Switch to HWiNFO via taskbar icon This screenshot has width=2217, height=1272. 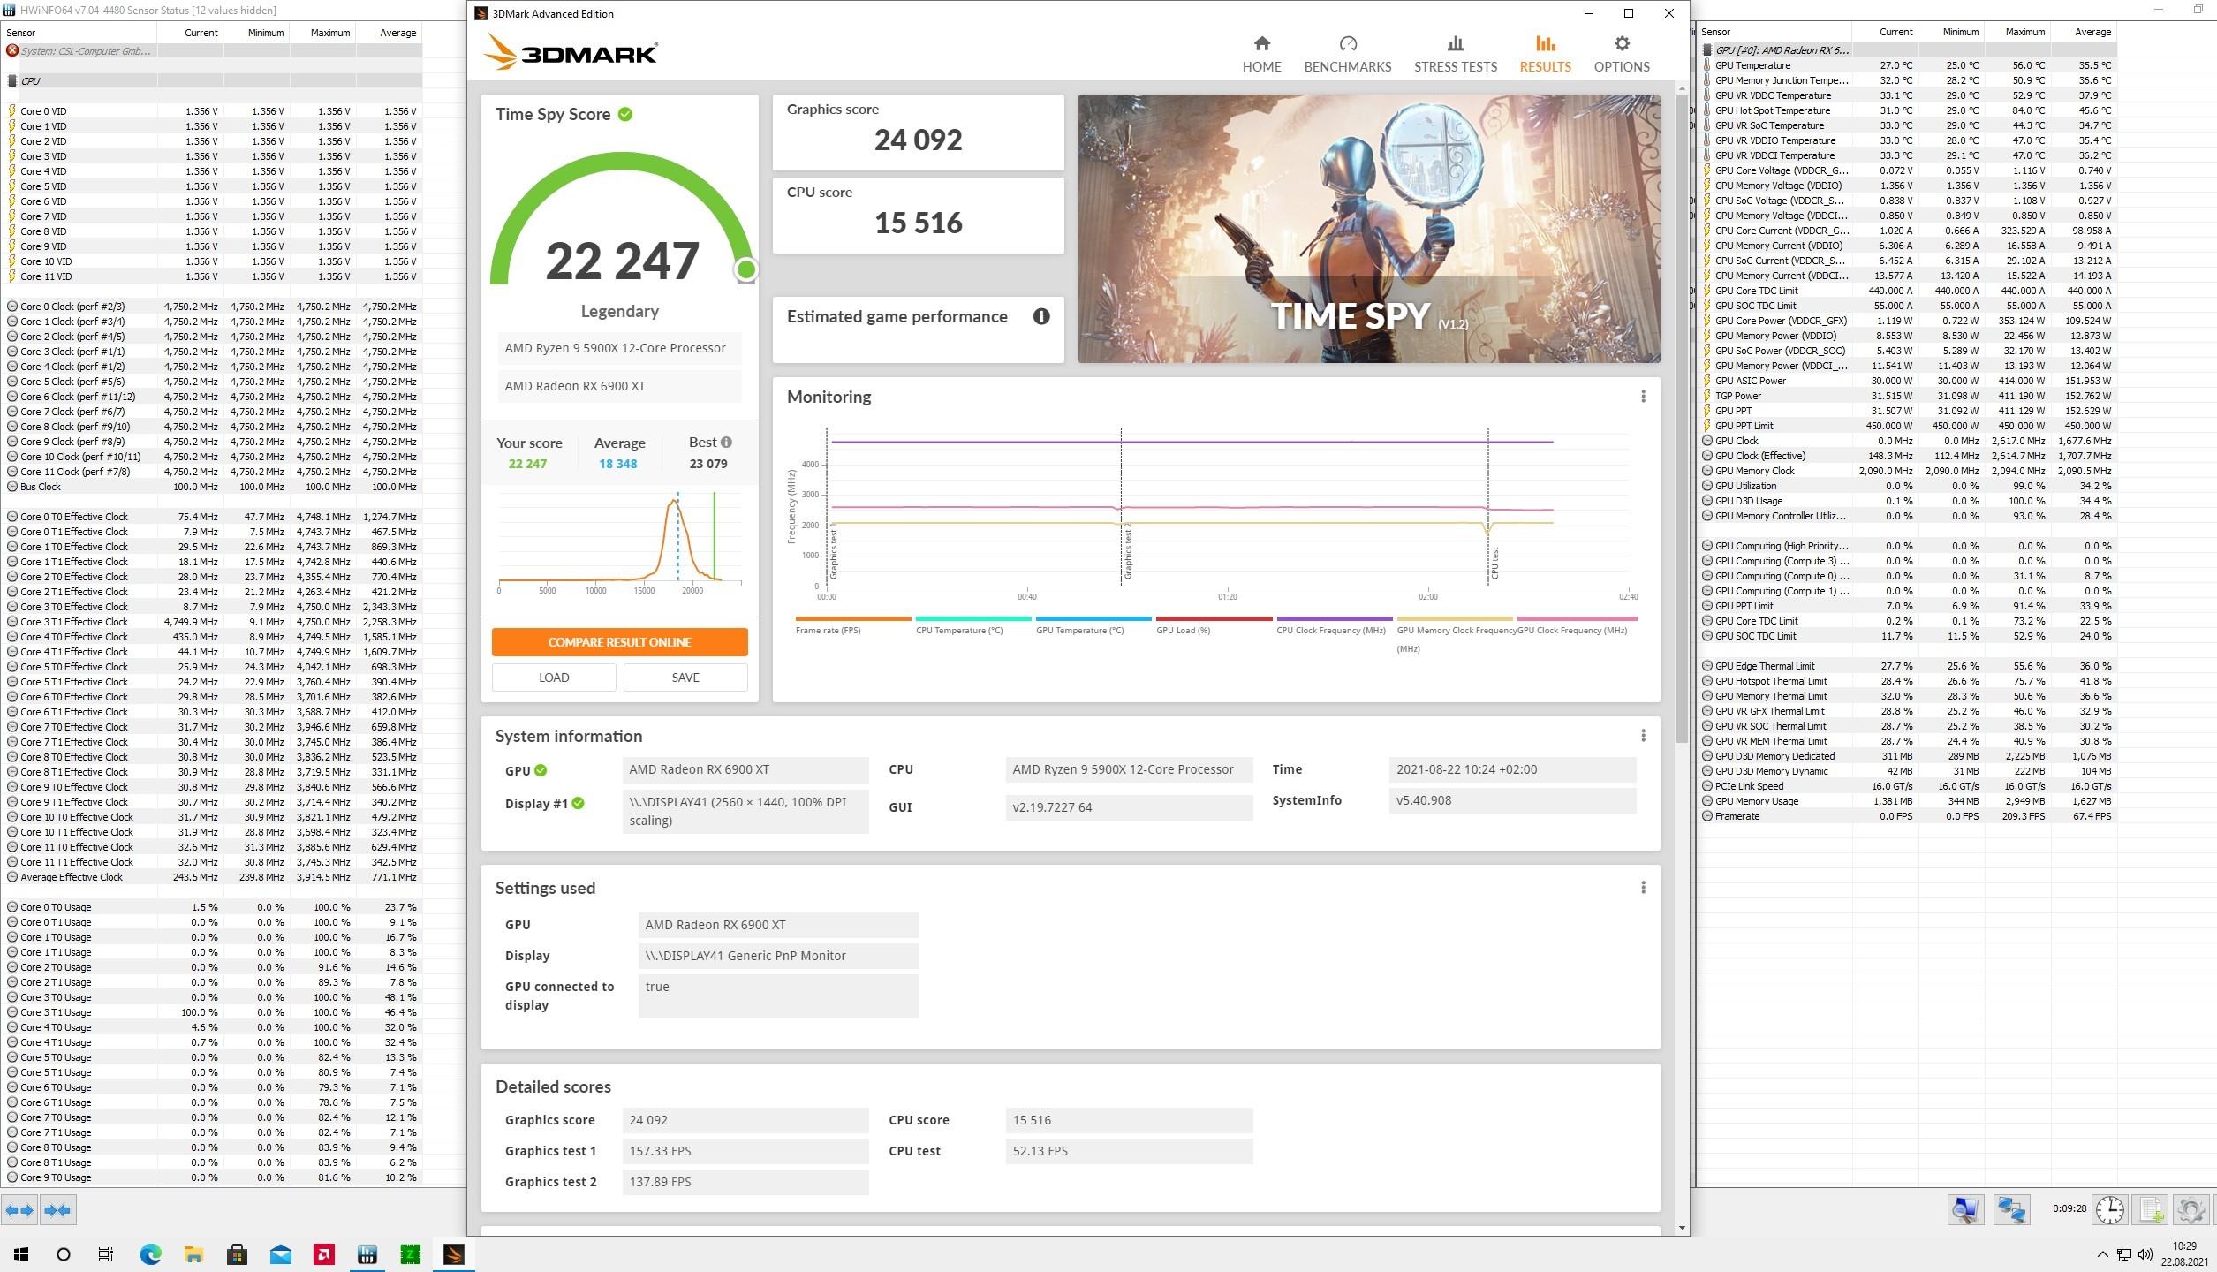point(367,1254)
